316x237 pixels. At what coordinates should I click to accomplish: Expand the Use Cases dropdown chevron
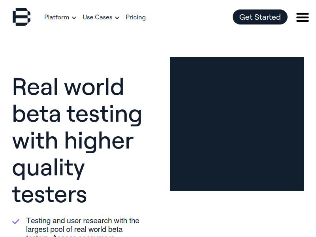click(117, 18)
